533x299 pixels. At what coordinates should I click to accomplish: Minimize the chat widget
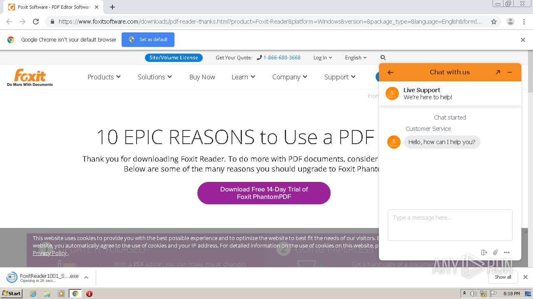510,72
